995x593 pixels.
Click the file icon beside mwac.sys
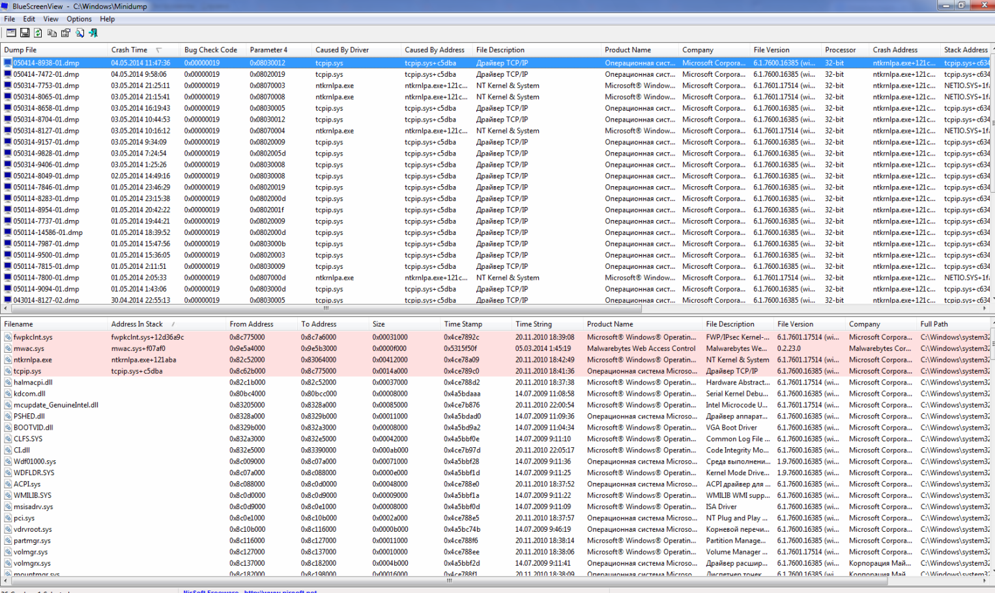[x=8, y=348]
